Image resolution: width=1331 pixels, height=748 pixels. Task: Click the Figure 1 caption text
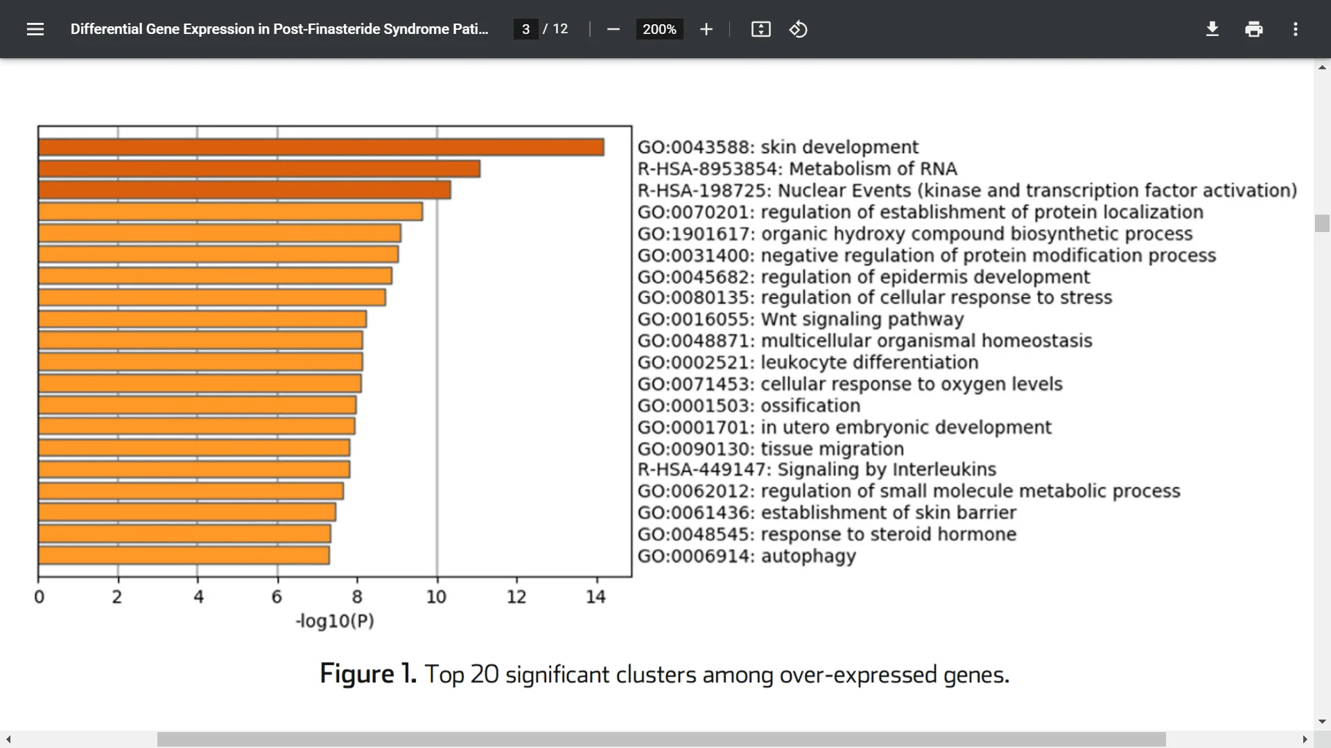pyautogui.click(x=664, y=674)
